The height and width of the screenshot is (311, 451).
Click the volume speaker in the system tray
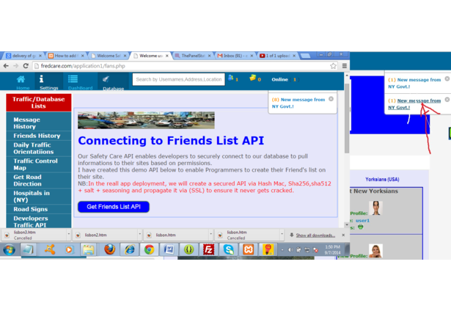290,249
